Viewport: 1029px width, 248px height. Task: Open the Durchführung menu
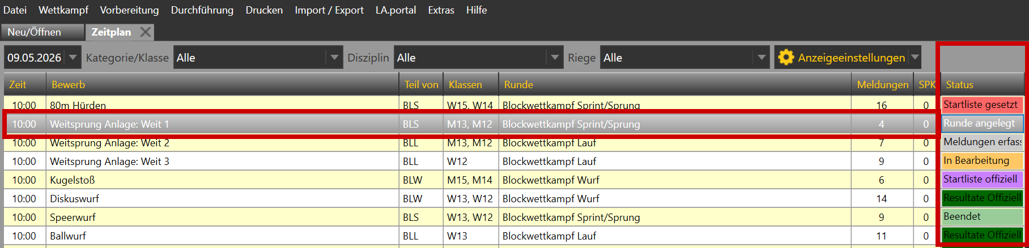[x=202, y=10]
